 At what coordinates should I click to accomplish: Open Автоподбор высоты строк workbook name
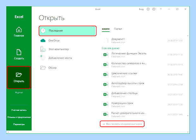pyautogui.click(x=128, y=83)
